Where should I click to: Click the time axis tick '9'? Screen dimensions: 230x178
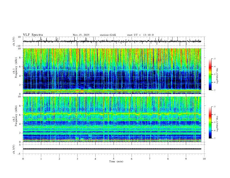186,159
